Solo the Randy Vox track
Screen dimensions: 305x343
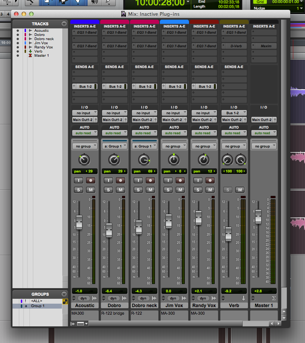click(x=198, y=190)
